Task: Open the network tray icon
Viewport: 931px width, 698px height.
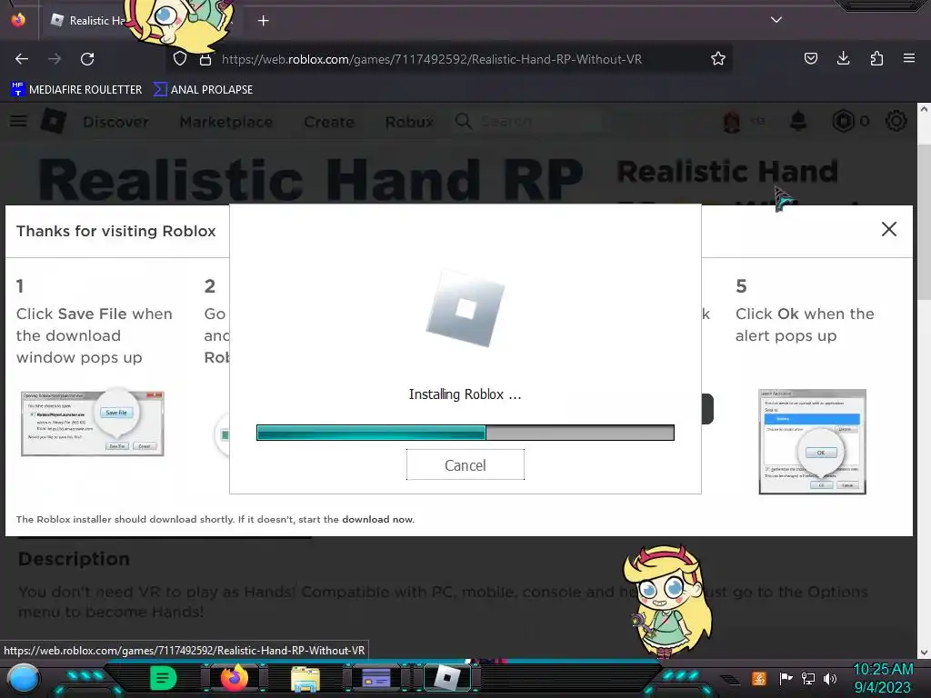Action: (x=808, y=678)
